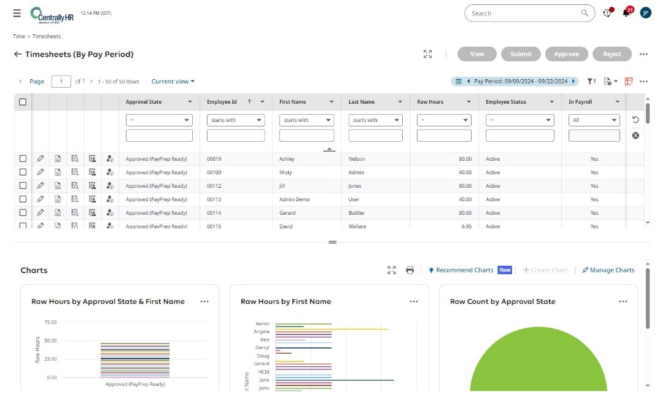Open the hamburger navigation menu

point(17,13)
